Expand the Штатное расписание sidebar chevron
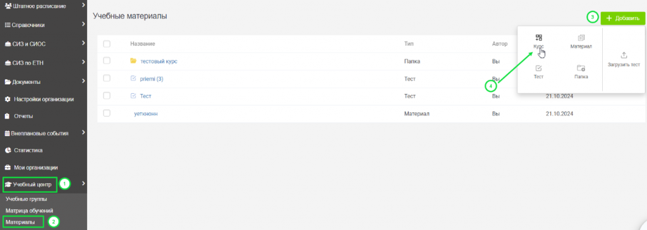Viewport: 647px width, 230px height. pyautogui.click(x=83, y=5)
